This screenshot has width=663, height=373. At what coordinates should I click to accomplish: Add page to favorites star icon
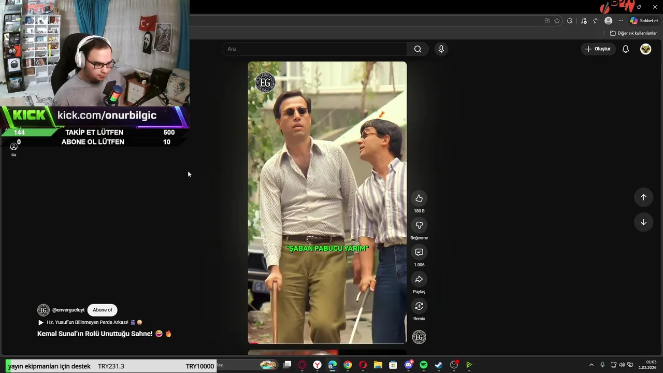[x=557, y=21]
